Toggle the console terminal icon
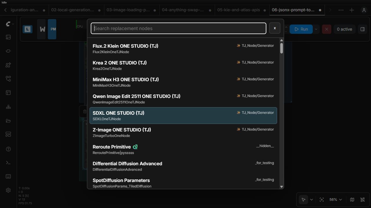Screen dimensions: 371x208 point(8,163)
